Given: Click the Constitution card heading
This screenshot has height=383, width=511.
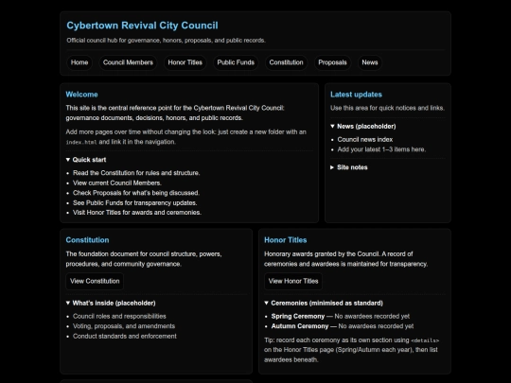Looking at the screenshot, I should coord(87,240).
